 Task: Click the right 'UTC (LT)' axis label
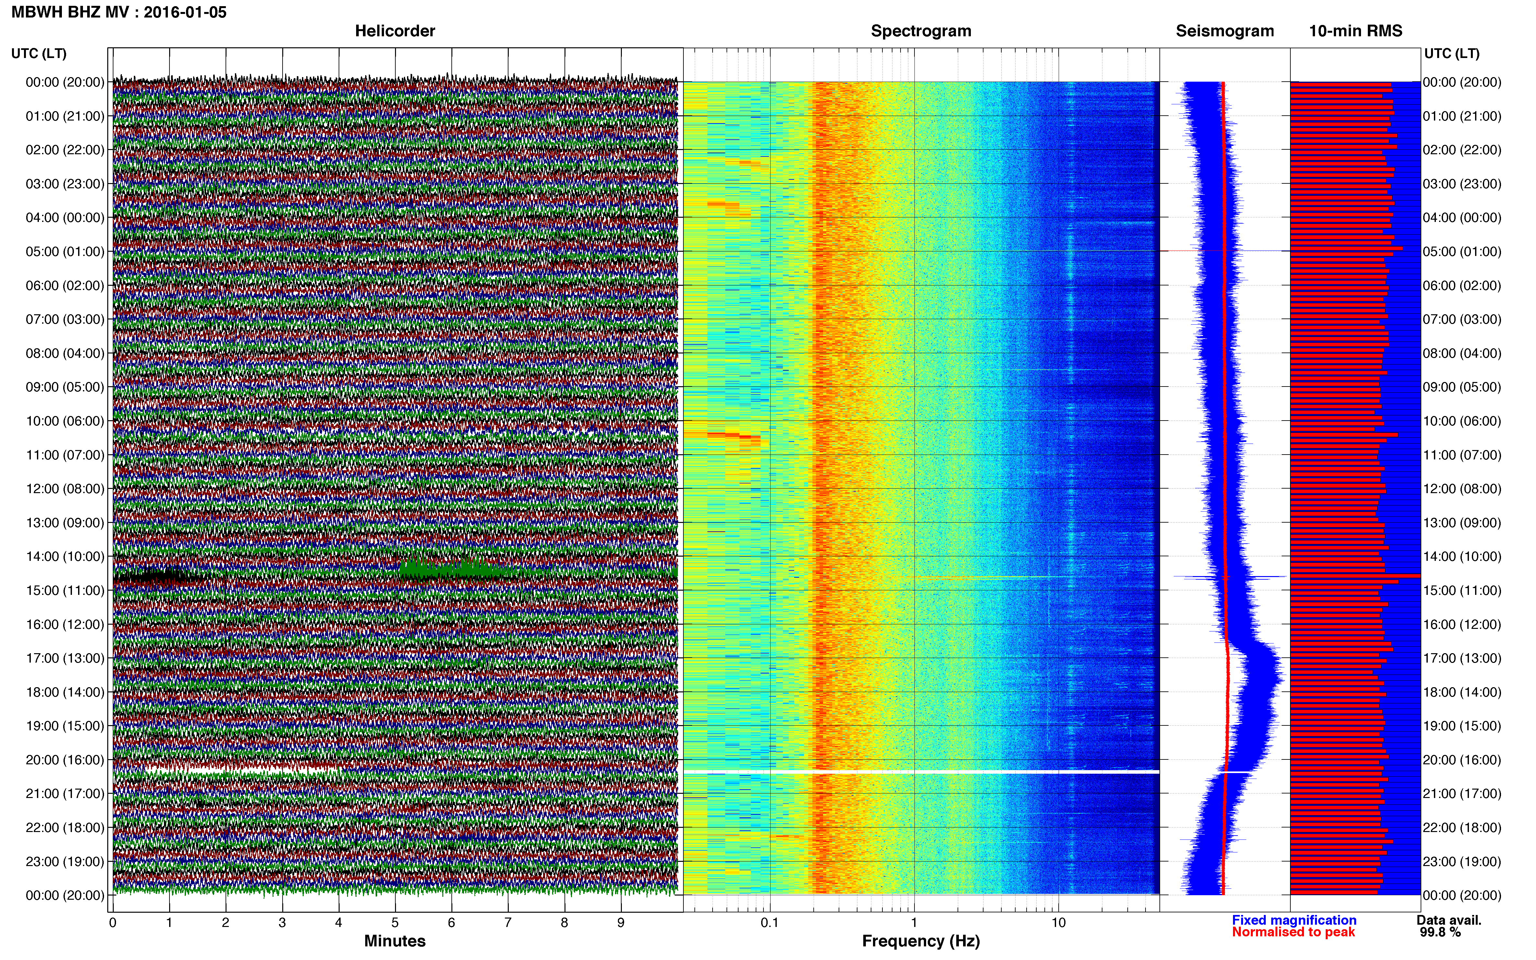[1451, 53]
